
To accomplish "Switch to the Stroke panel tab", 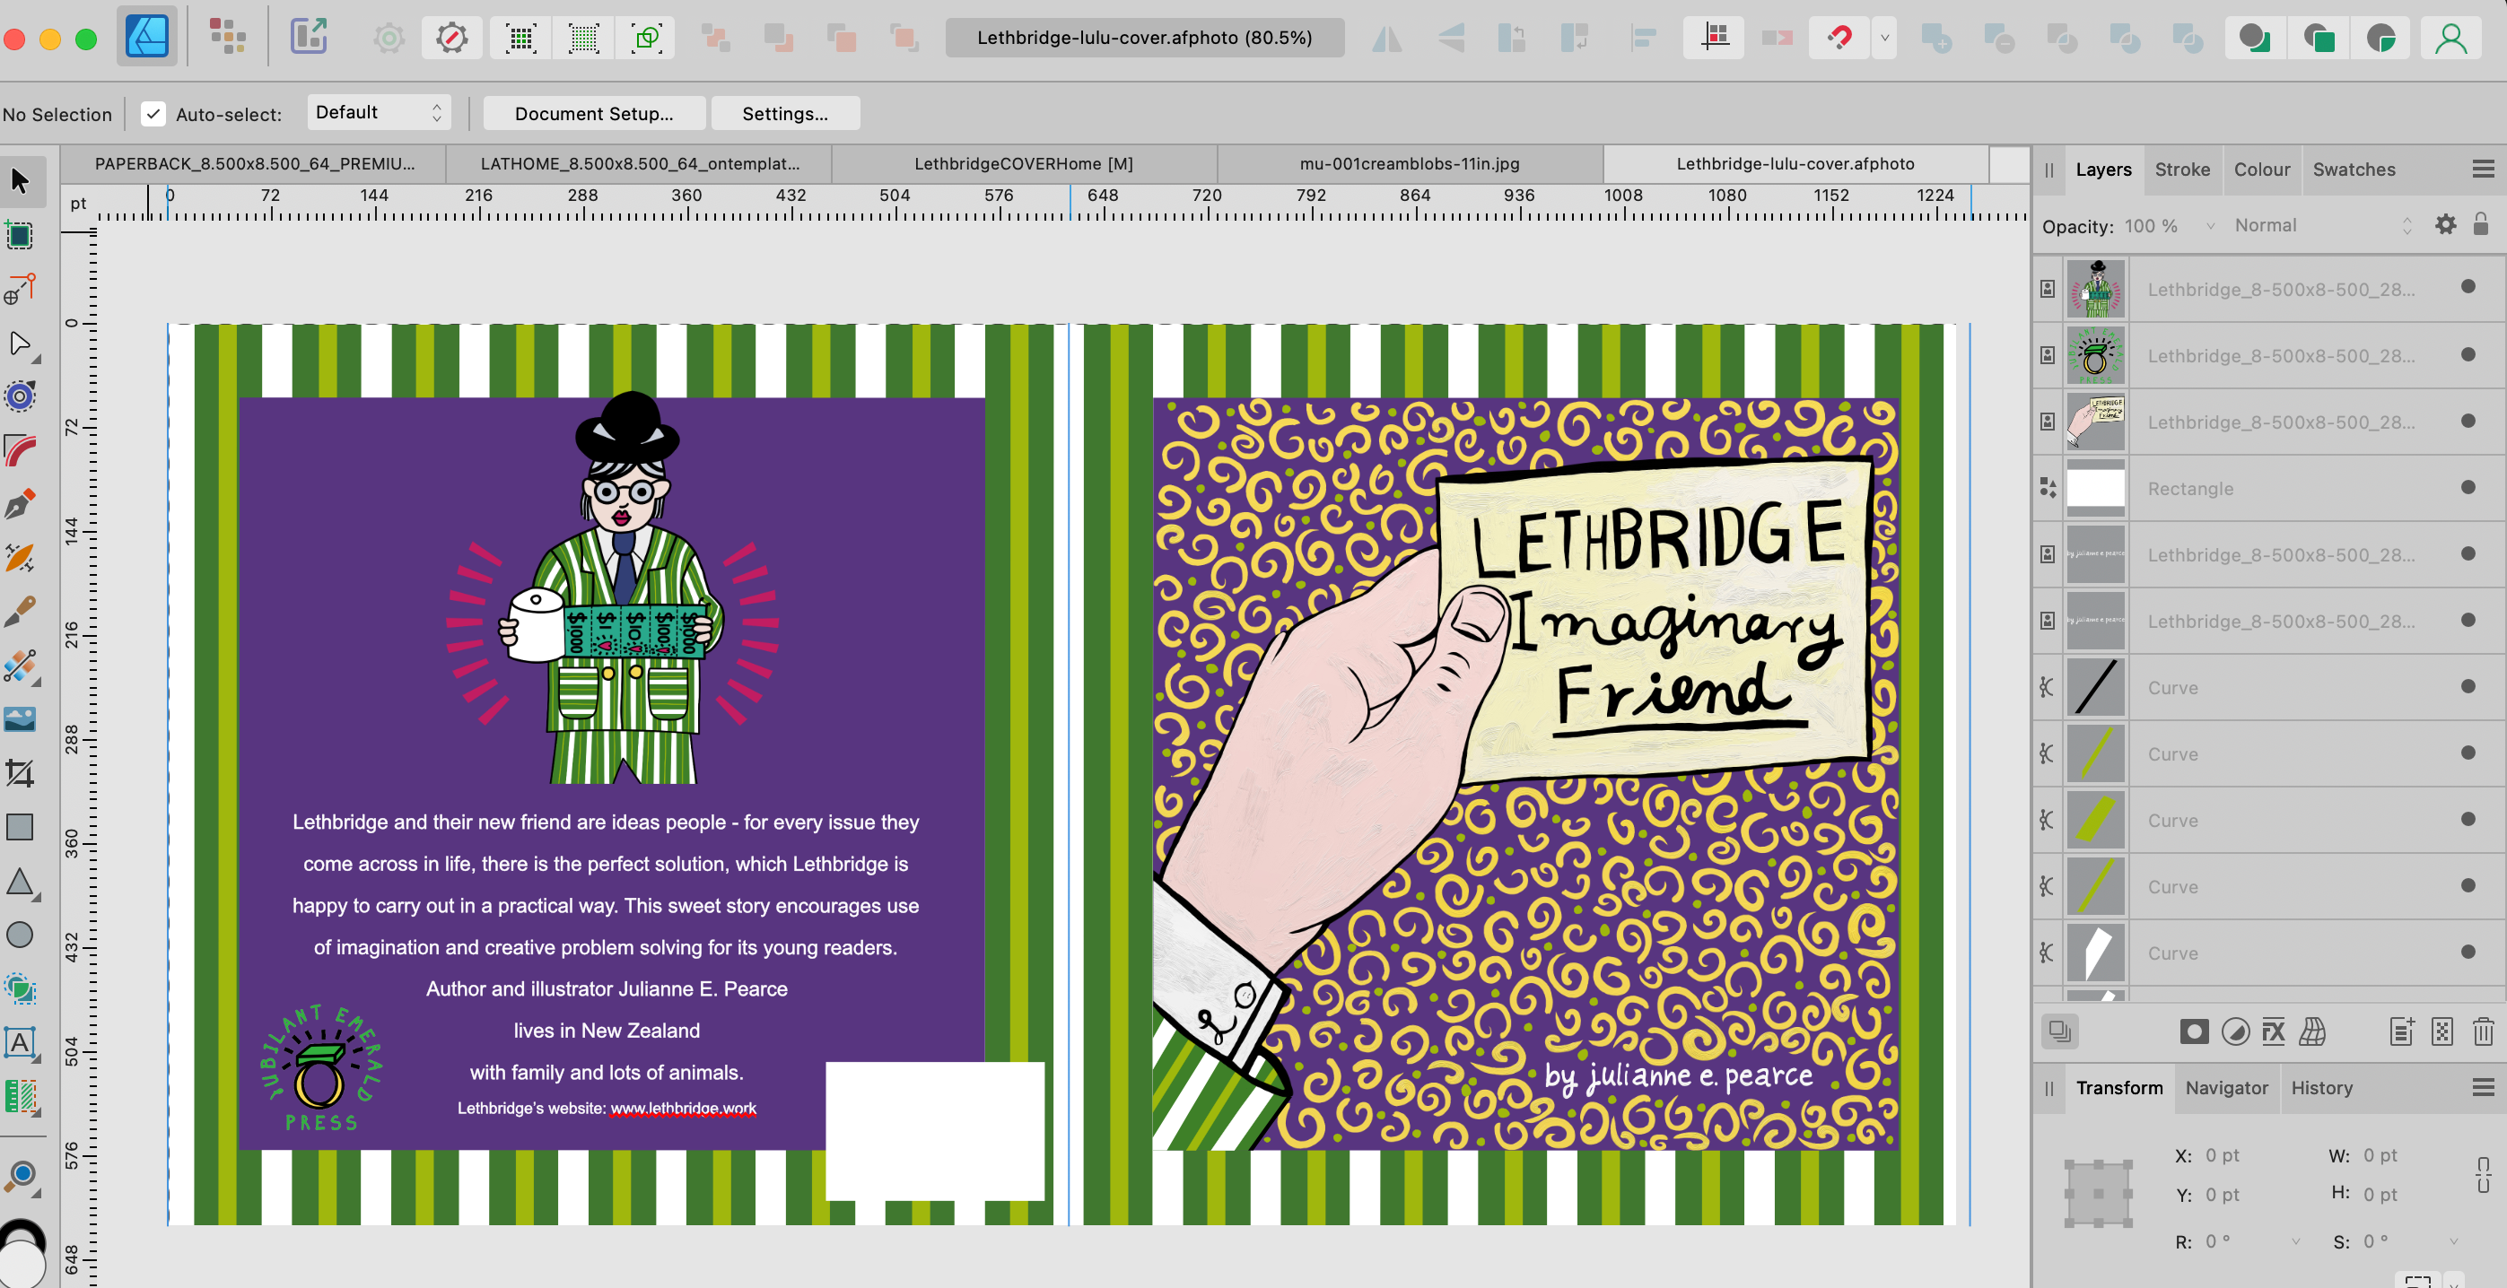I will [2182, 170].
